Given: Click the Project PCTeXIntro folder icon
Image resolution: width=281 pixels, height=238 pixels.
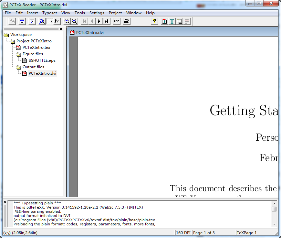Looking at the screenshot, I should tap(12, 41).
